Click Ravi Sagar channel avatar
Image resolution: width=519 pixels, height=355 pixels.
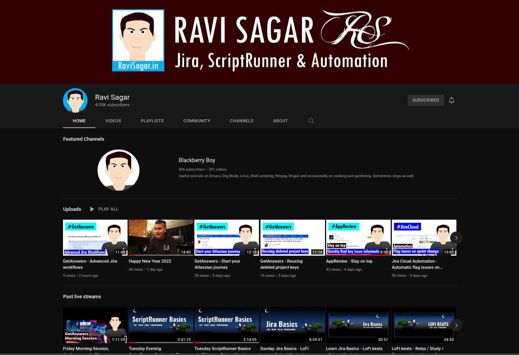[x=75, y=100]
